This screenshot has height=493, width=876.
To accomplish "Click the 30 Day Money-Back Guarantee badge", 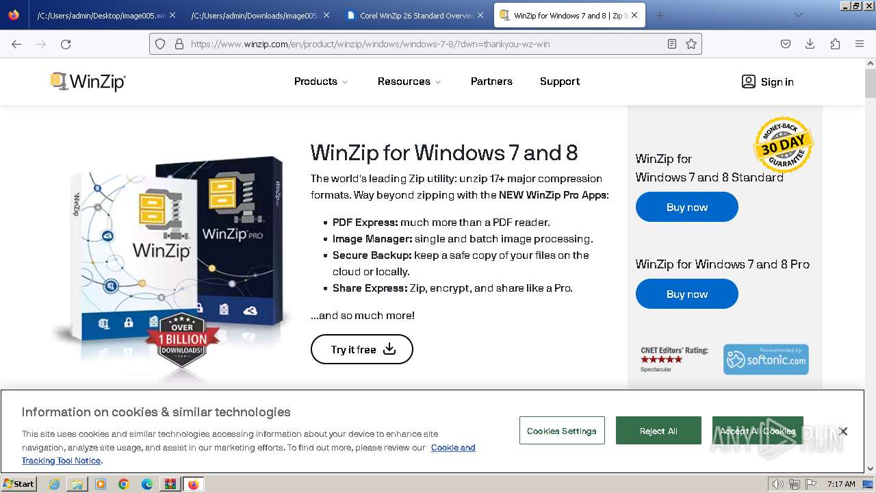I will click(783, 144).
